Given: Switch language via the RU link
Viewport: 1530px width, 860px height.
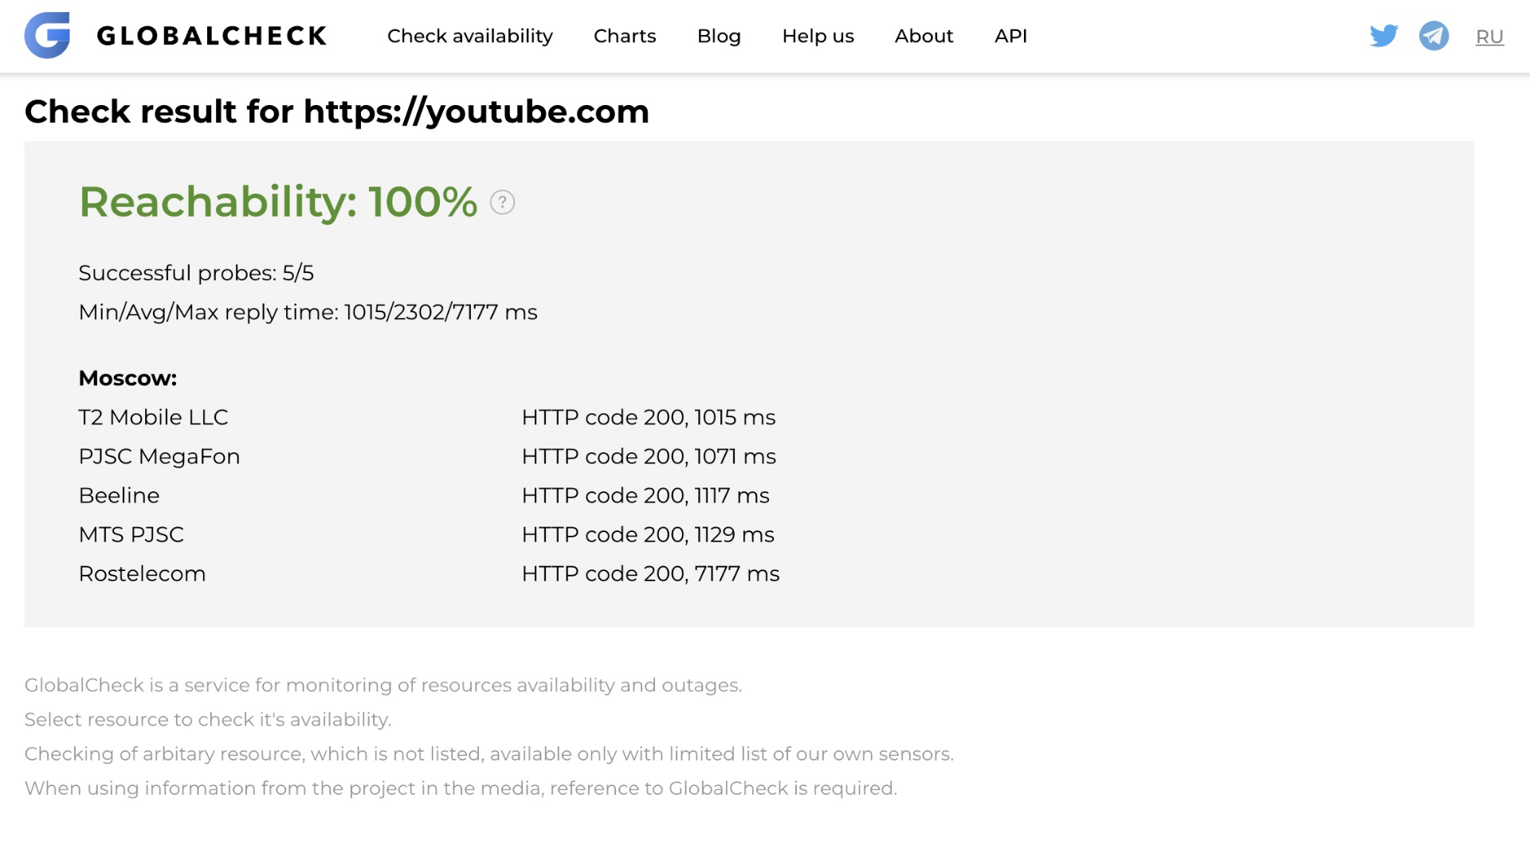Looking at the screenshot, I should coord(1489,37).
